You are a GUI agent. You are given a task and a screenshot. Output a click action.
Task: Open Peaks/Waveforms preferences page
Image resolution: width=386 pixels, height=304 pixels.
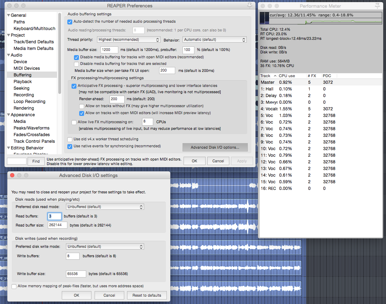(31, 128)
